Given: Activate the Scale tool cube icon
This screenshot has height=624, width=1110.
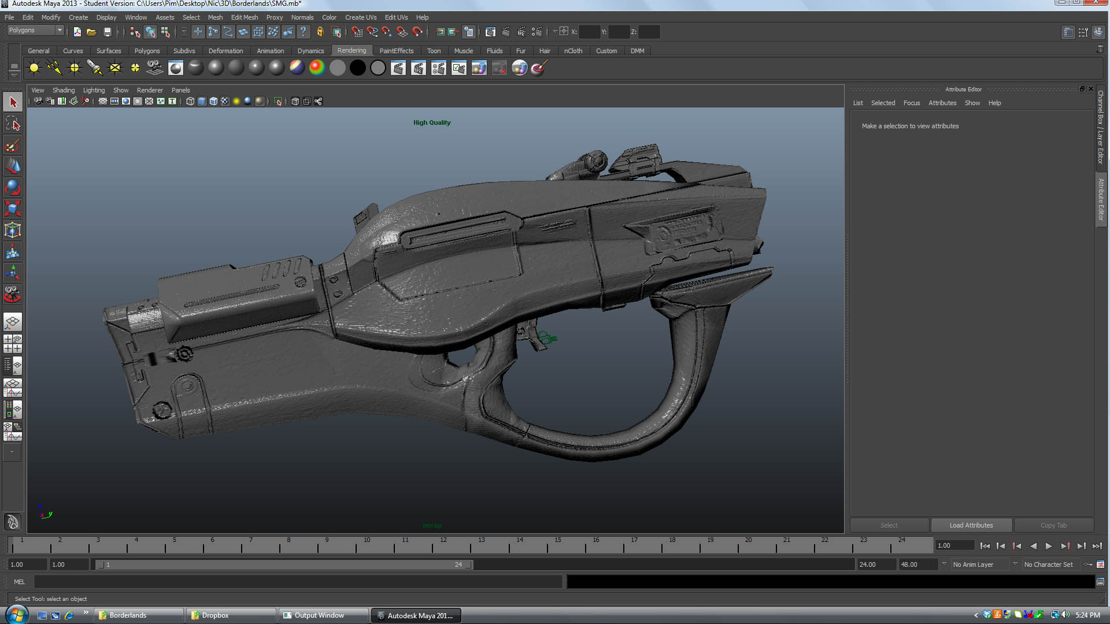Looking at the screenshot, I should (x=13, y=209).
